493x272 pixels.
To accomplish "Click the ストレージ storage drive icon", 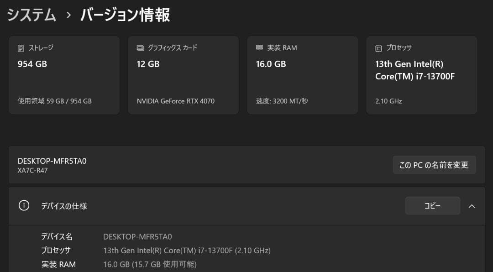I will [20, 47].
